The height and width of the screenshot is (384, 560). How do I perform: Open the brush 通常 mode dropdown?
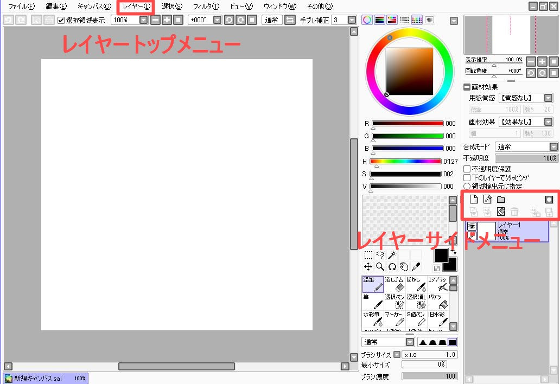410,342
